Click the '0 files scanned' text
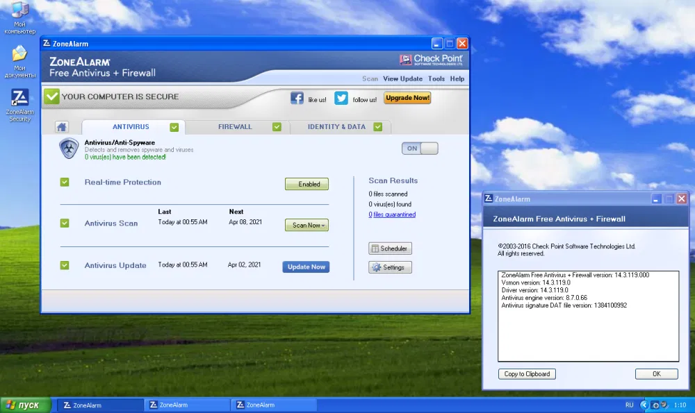Image resolution: width=695 pixels, height=413 pixels. (x=388, y=194)
